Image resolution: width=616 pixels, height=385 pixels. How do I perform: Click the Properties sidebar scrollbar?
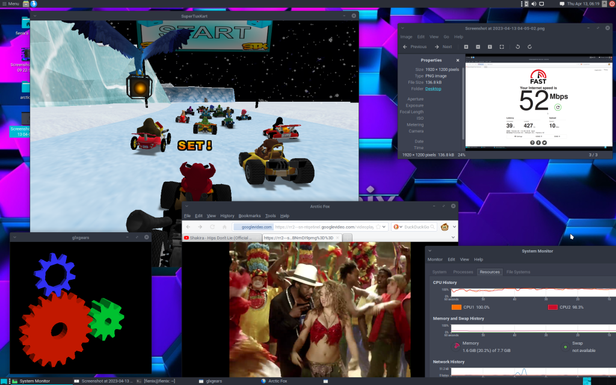463,102
